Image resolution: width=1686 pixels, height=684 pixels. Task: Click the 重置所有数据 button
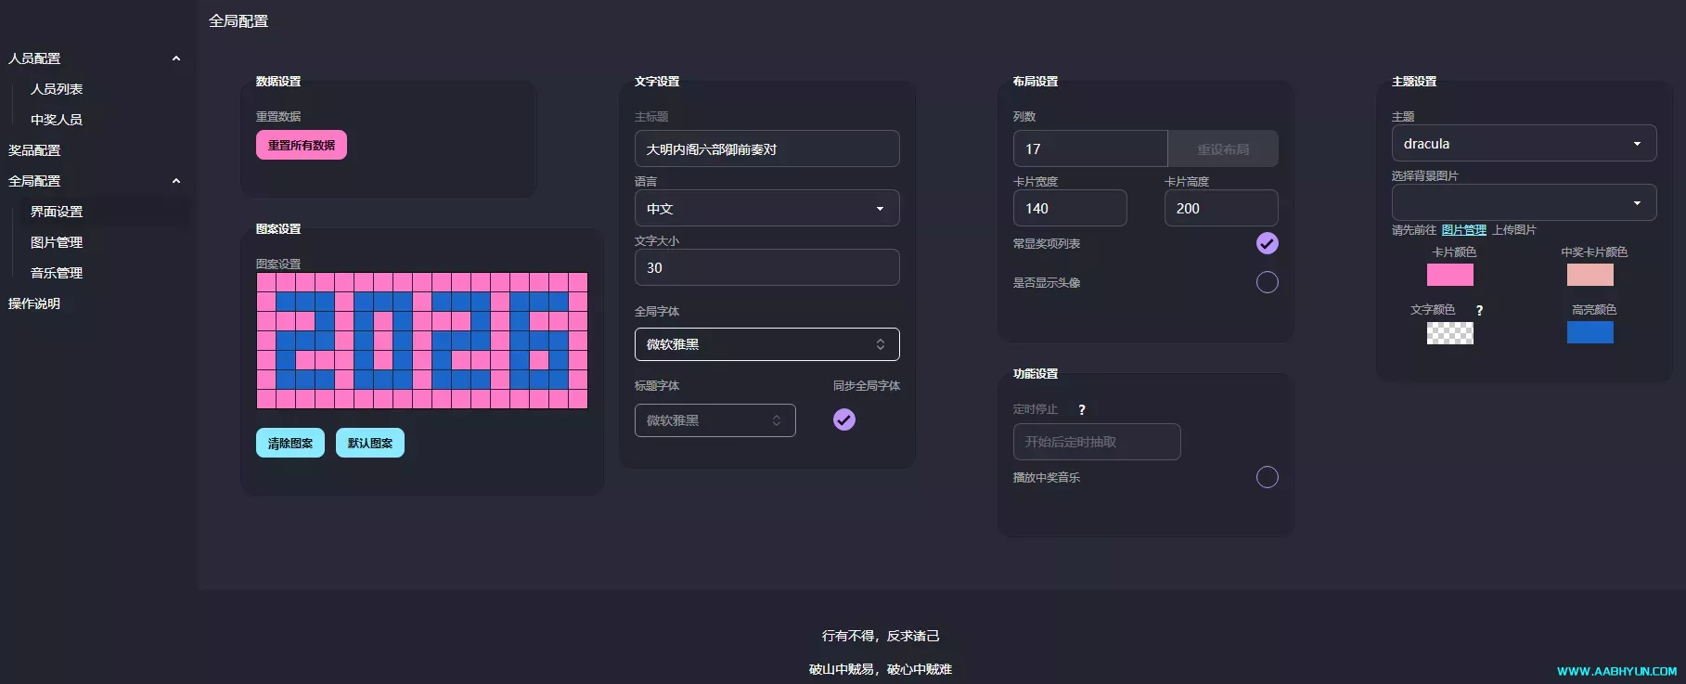tap(302, 145)
